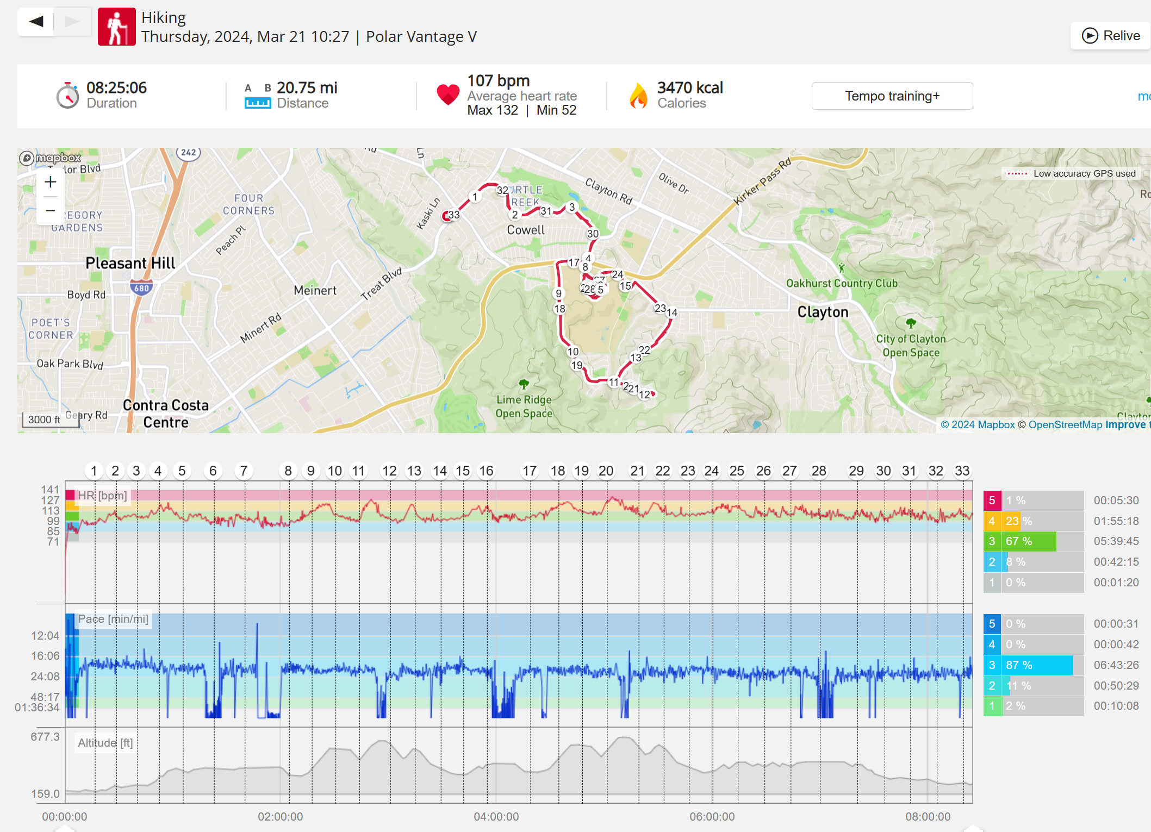This screenshot has width=1151, height=832.
Task: Zoom in the map with plus
Action: point(51,182)
